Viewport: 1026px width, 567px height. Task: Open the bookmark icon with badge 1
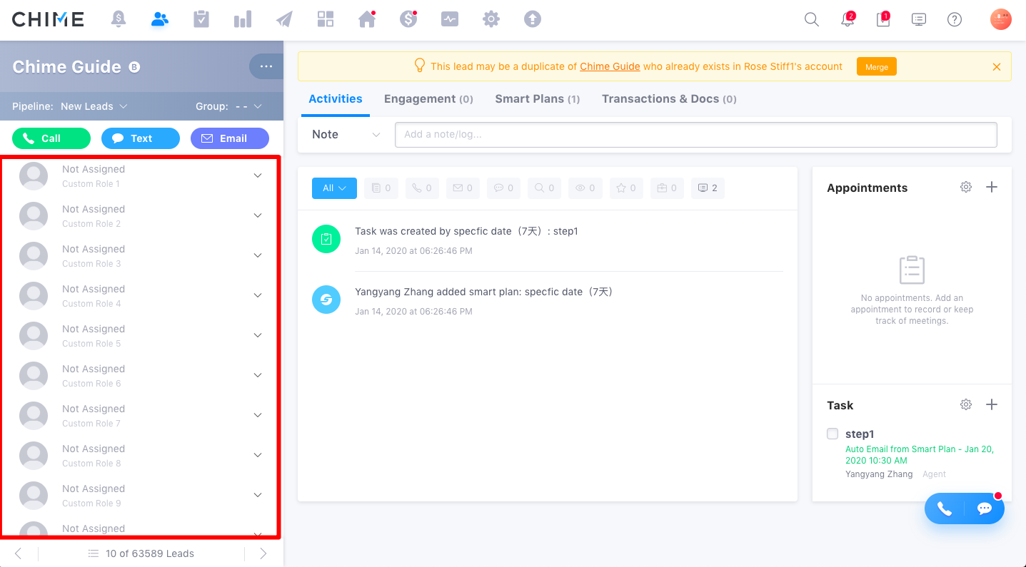[883, 19]
